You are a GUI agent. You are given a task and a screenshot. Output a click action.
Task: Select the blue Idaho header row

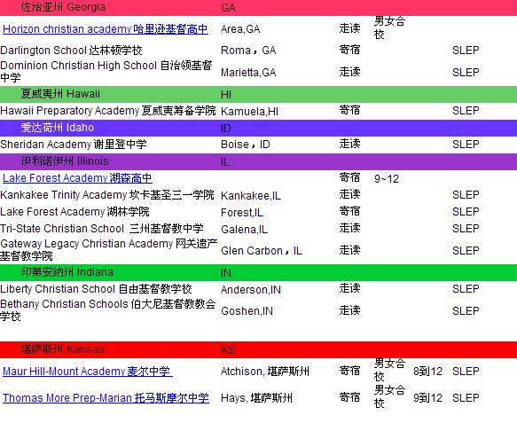[259, 128]
